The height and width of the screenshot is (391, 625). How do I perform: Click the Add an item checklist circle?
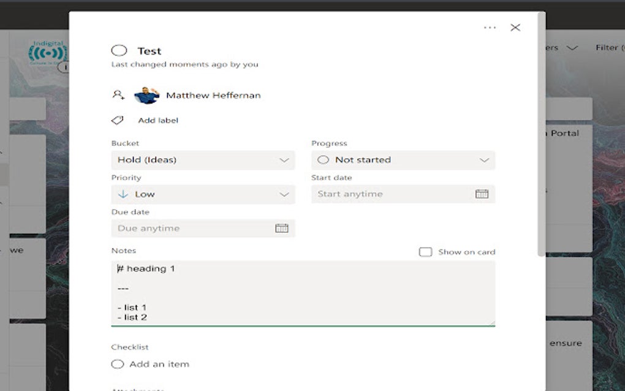point(118,364)
